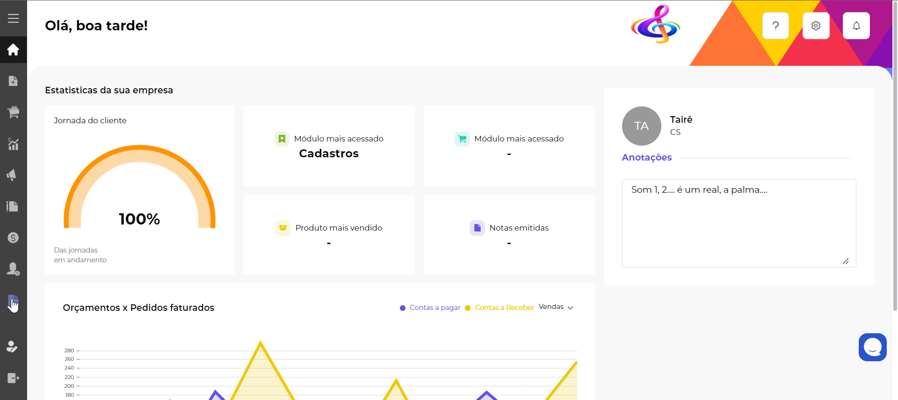
Task: Open the Cadastros most accessed module card
Action: click(x=328, y=146)
